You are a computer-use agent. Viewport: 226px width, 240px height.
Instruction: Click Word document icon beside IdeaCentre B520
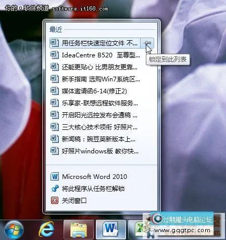pyautogui.click(x=55, y=55)
